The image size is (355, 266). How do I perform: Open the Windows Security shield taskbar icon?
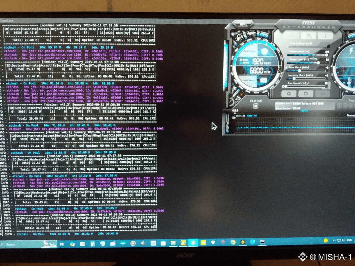(x=213, y=242)
